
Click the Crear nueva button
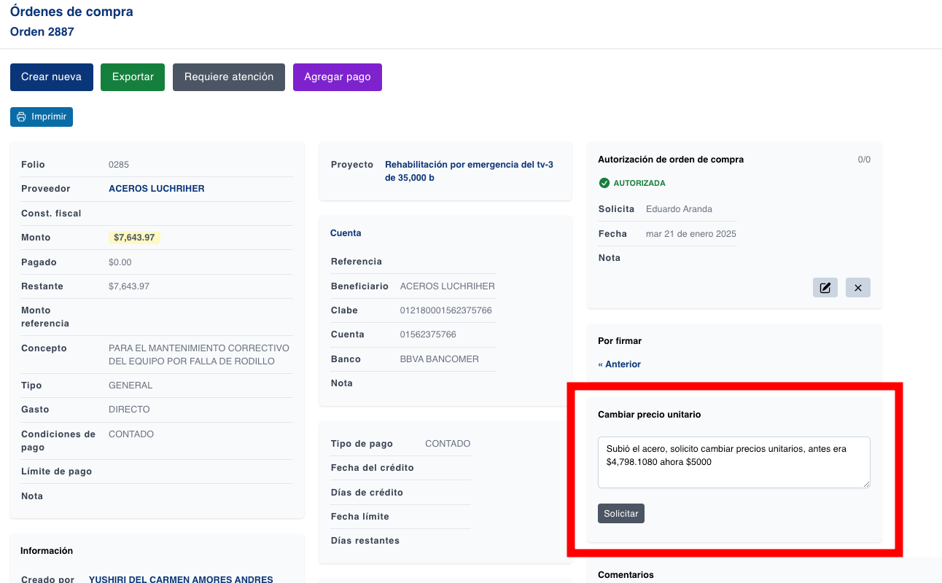(x=51, y=77)
